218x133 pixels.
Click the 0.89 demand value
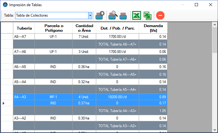coord(162,97)
